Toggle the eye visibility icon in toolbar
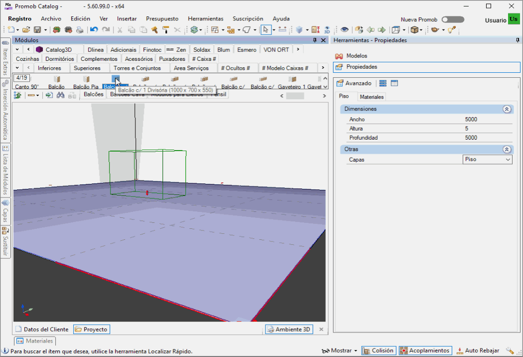The height and width of the screenshot is (357, 523). pyautogui.click(x=345, y=30)
